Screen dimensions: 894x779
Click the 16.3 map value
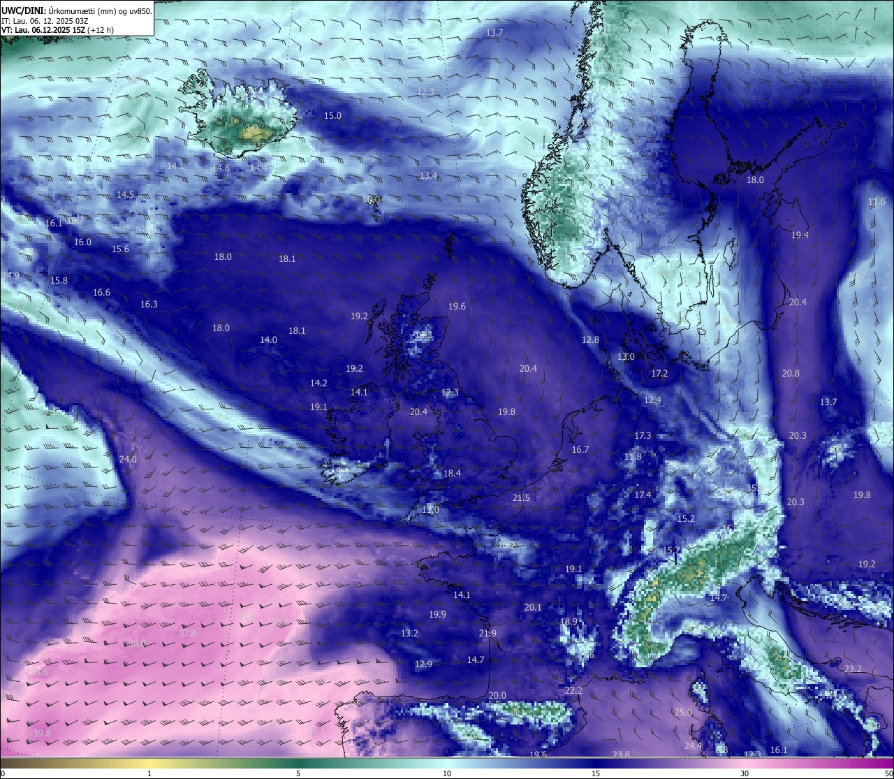pyautogui.click(x=149, y=305)
